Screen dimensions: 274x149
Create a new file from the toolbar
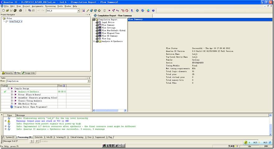click(x=3, y=11)
